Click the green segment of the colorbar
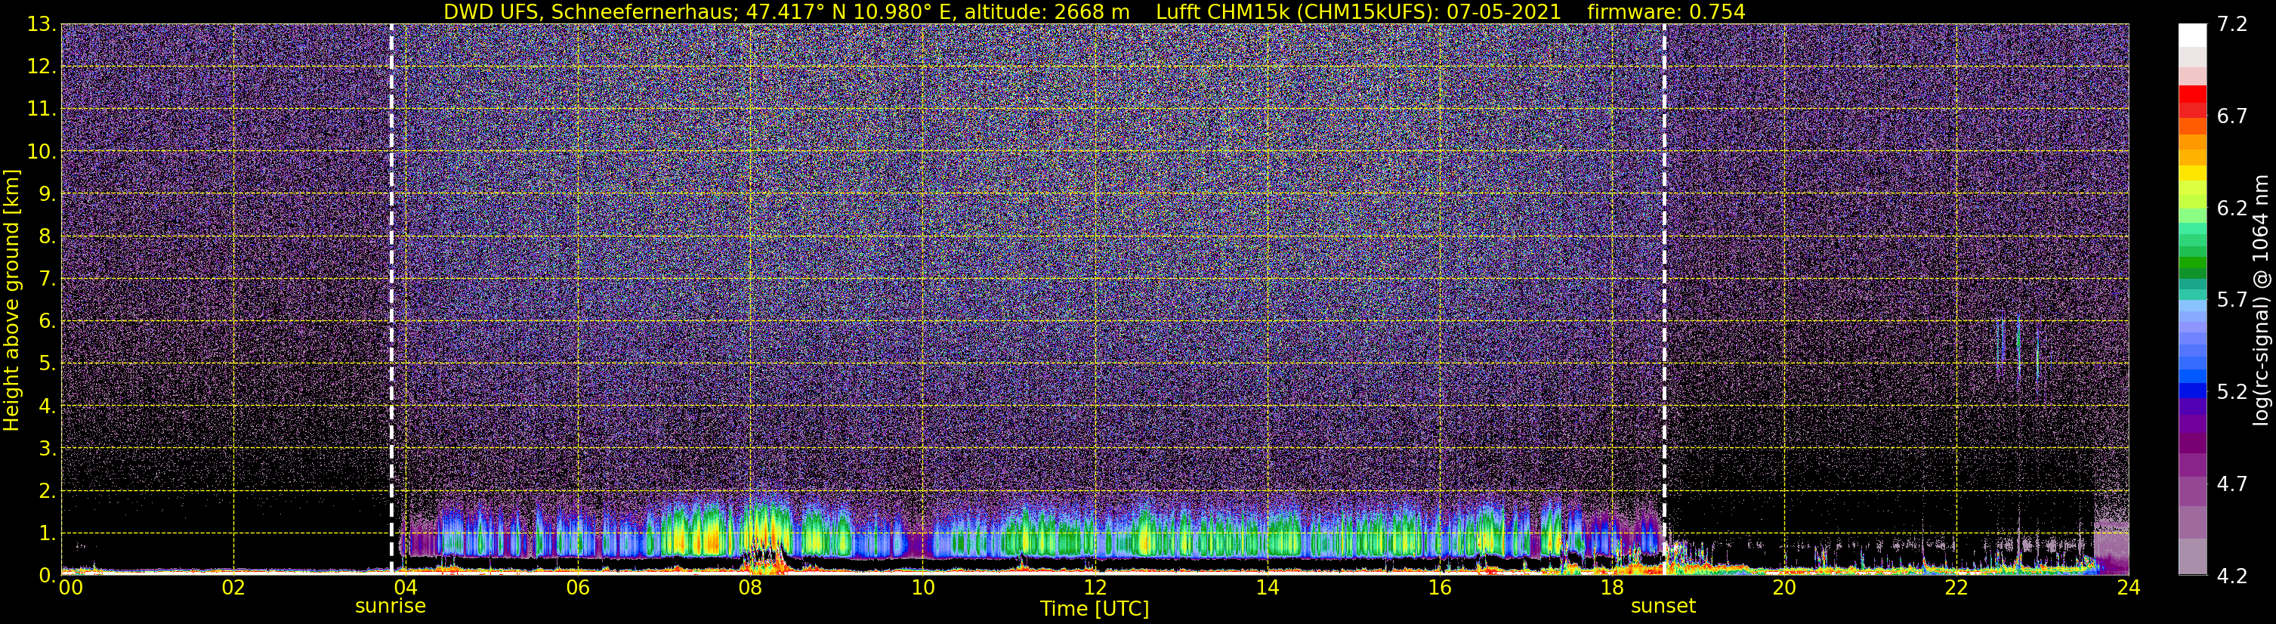This screenshot has height=624, width=2276. coord(2192,264)
